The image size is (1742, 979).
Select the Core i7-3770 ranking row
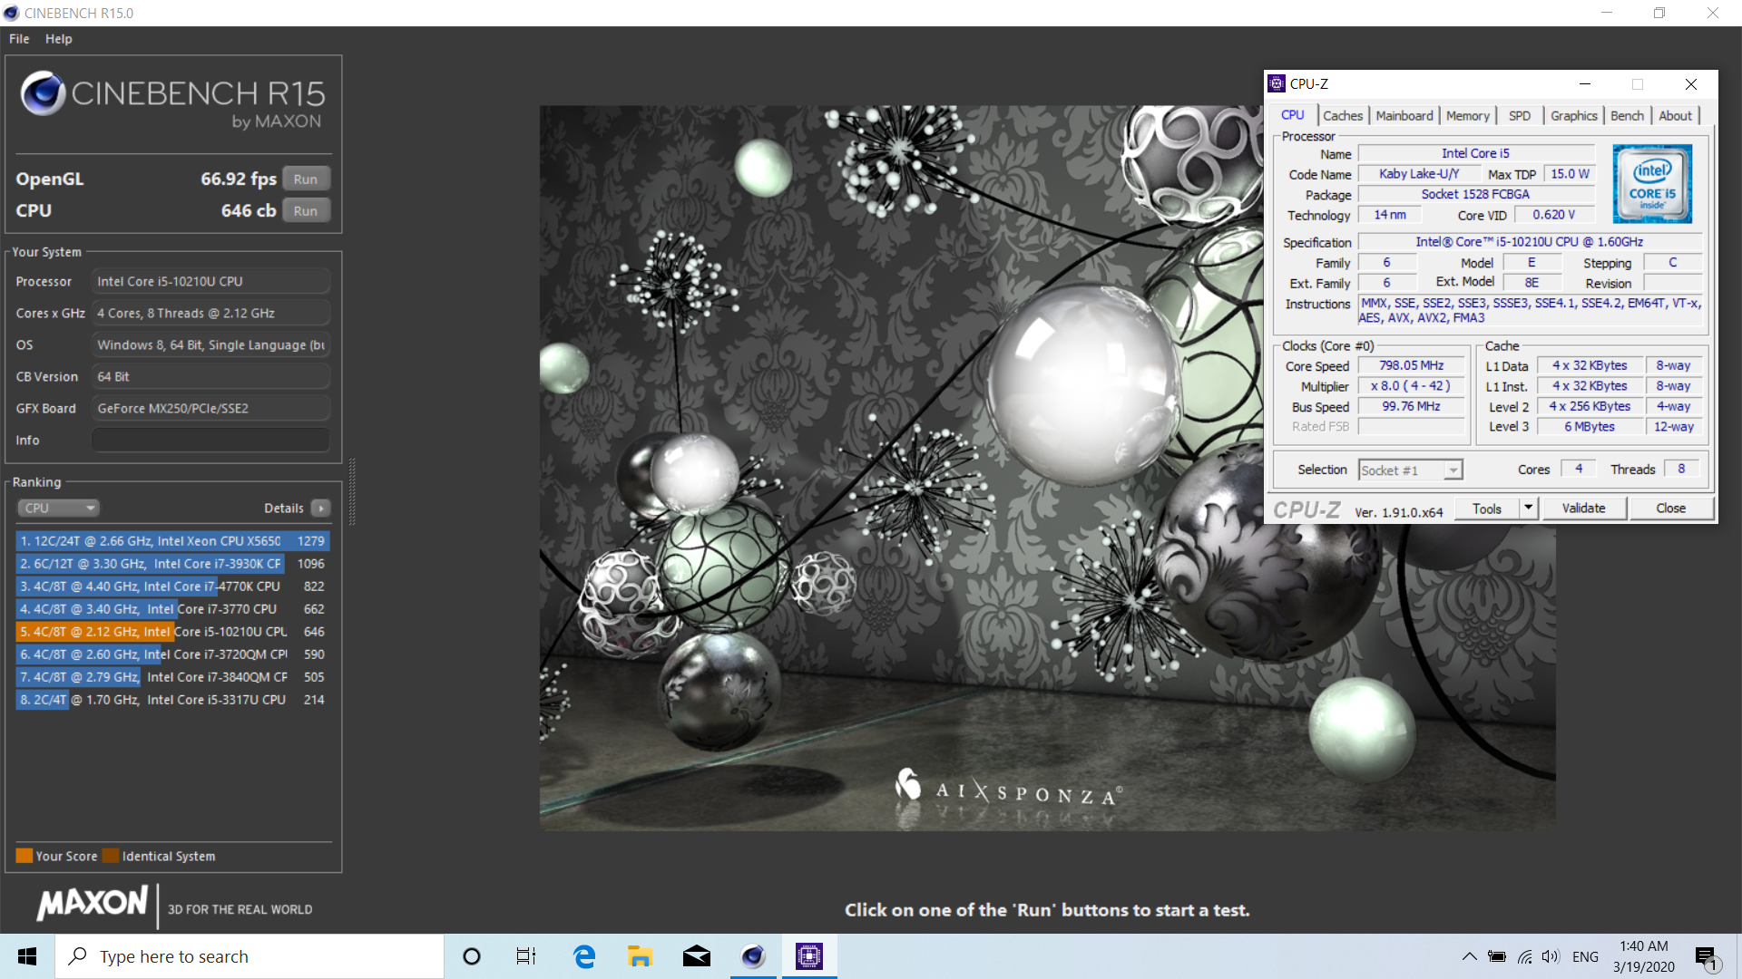point(172,608)
